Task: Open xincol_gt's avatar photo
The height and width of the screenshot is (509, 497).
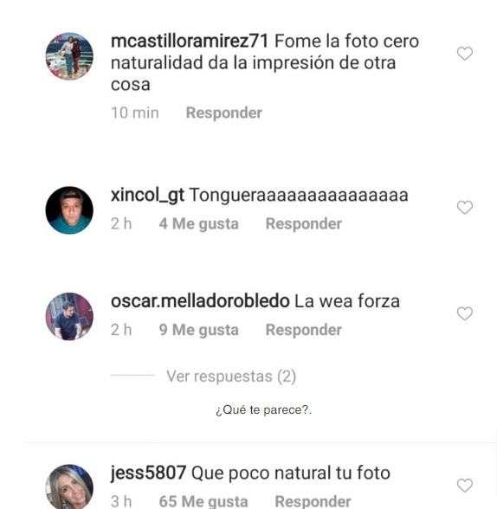Action: tap(69, 210)
